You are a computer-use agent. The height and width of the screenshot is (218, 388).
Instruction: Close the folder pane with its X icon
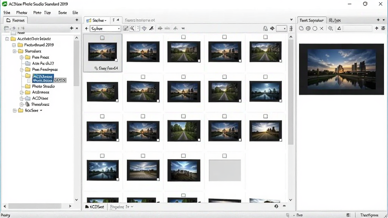77,28
